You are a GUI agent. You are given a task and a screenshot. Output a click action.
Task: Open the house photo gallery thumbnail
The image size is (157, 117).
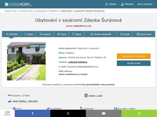(26, 61)
